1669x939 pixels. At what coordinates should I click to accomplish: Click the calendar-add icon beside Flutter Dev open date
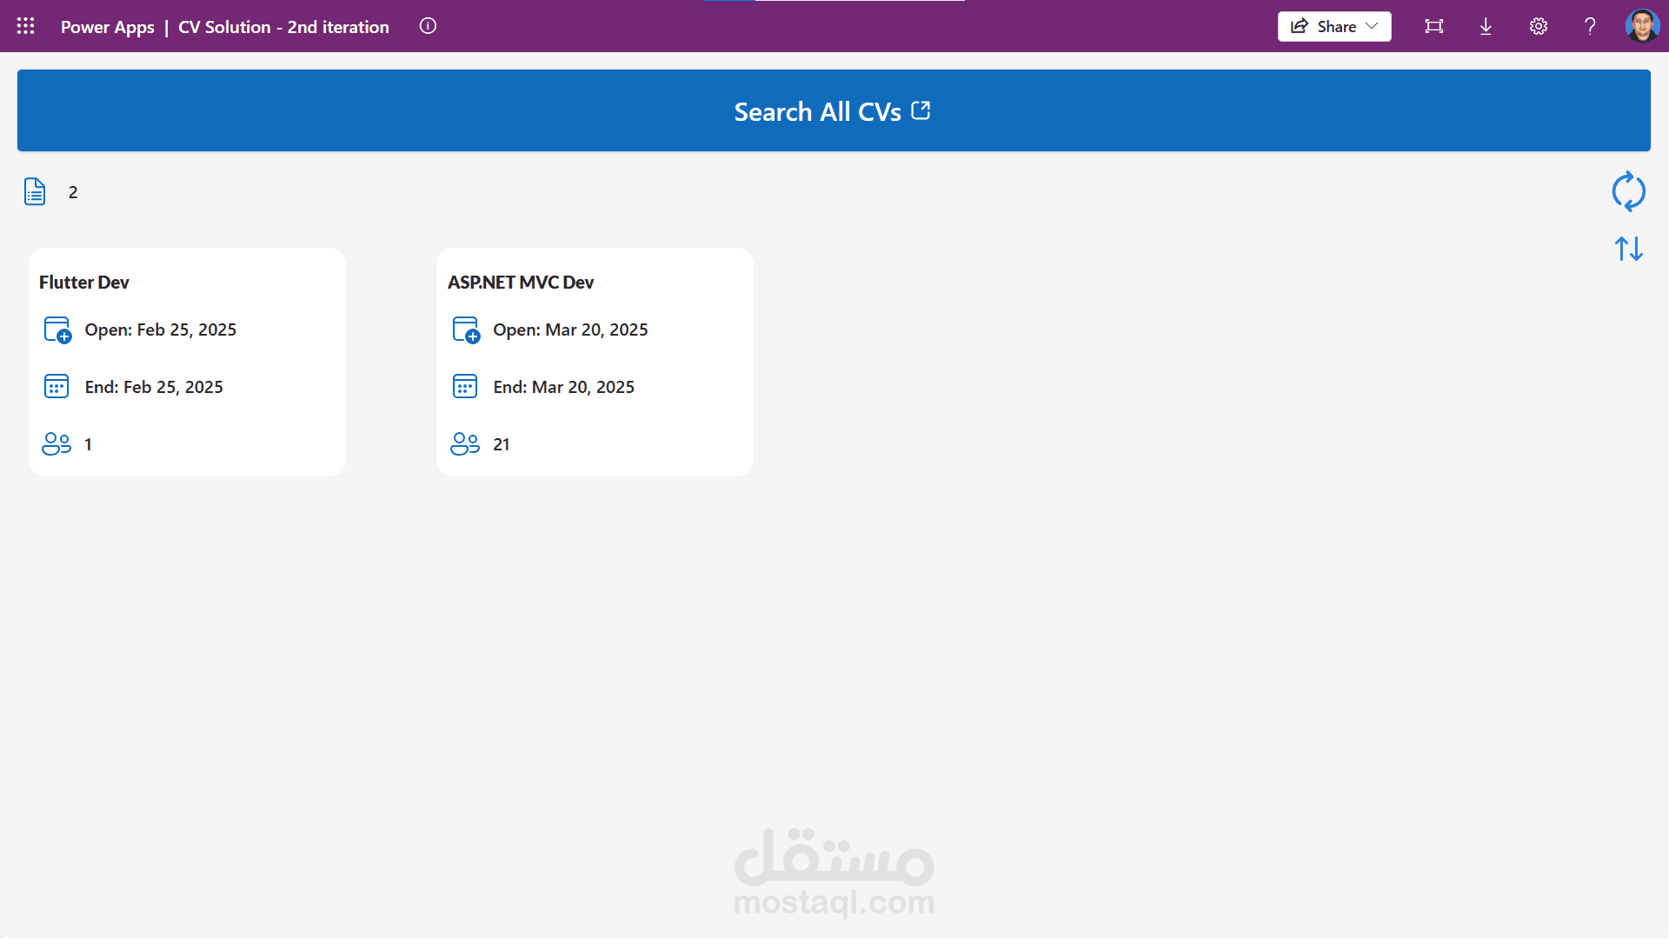tap(56, 330)
